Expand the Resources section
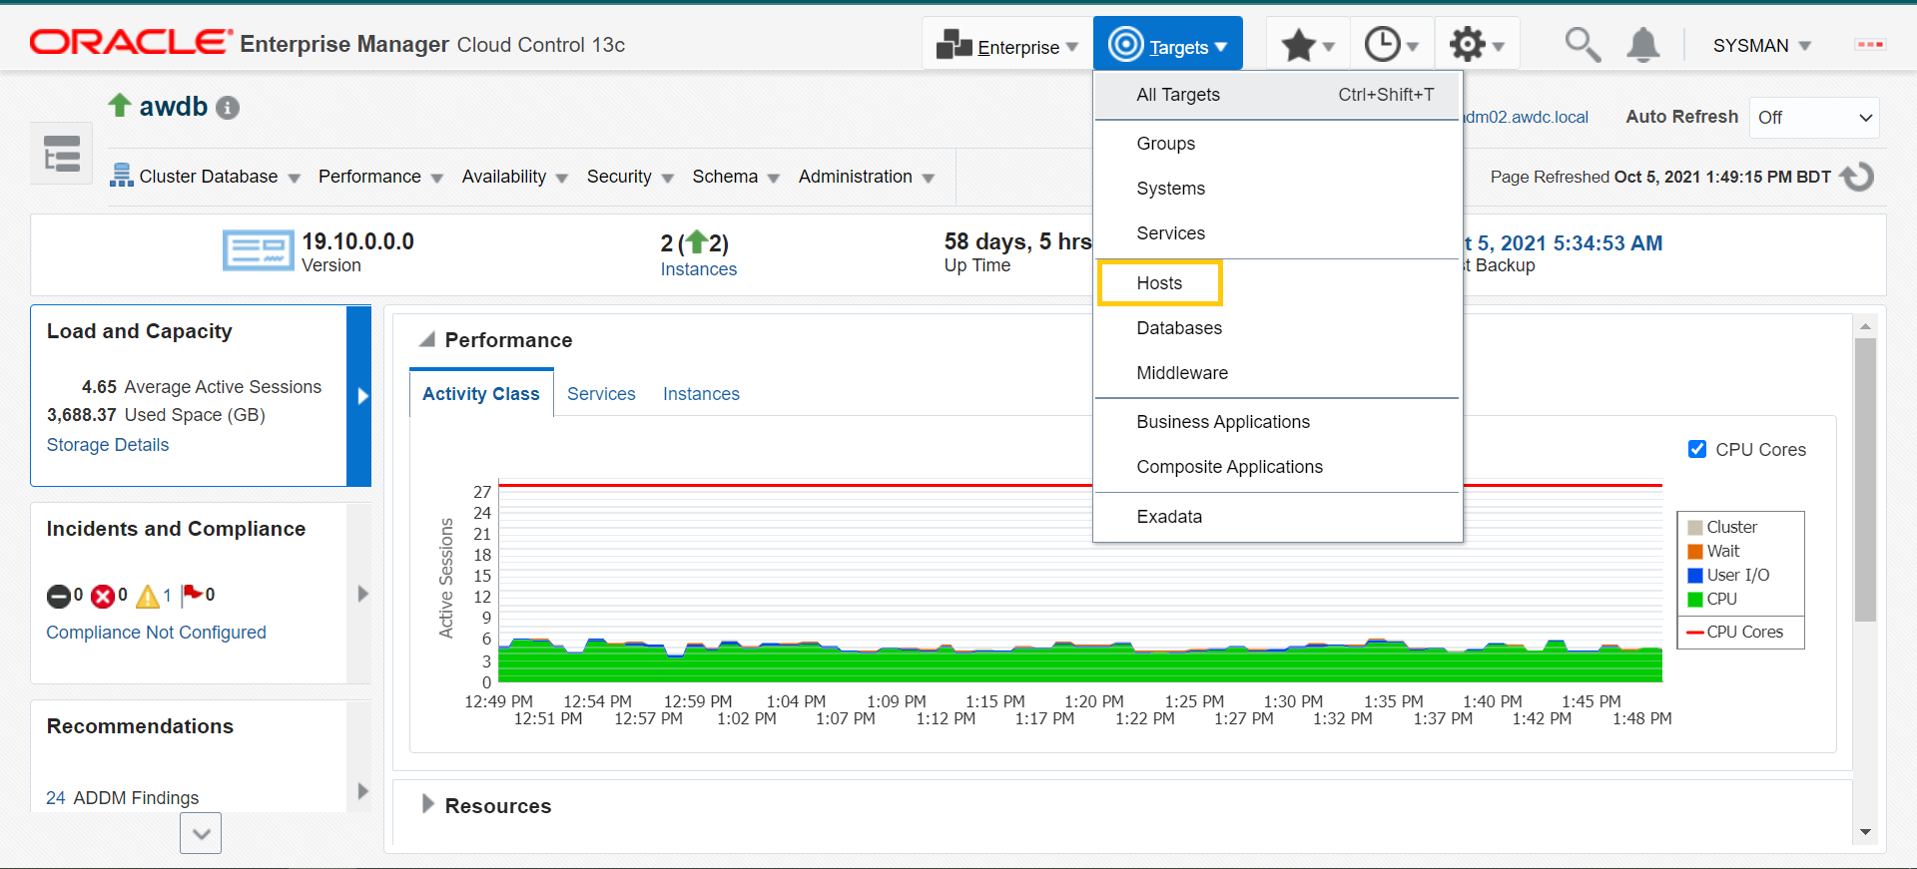This screenshot has width=1917, height=869. (427, 804)
